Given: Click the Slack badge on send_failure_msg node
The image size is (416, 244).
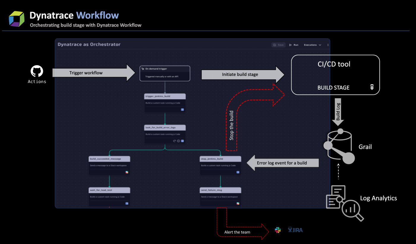Looking at the screenshot, I should click(x=238, y=204).
